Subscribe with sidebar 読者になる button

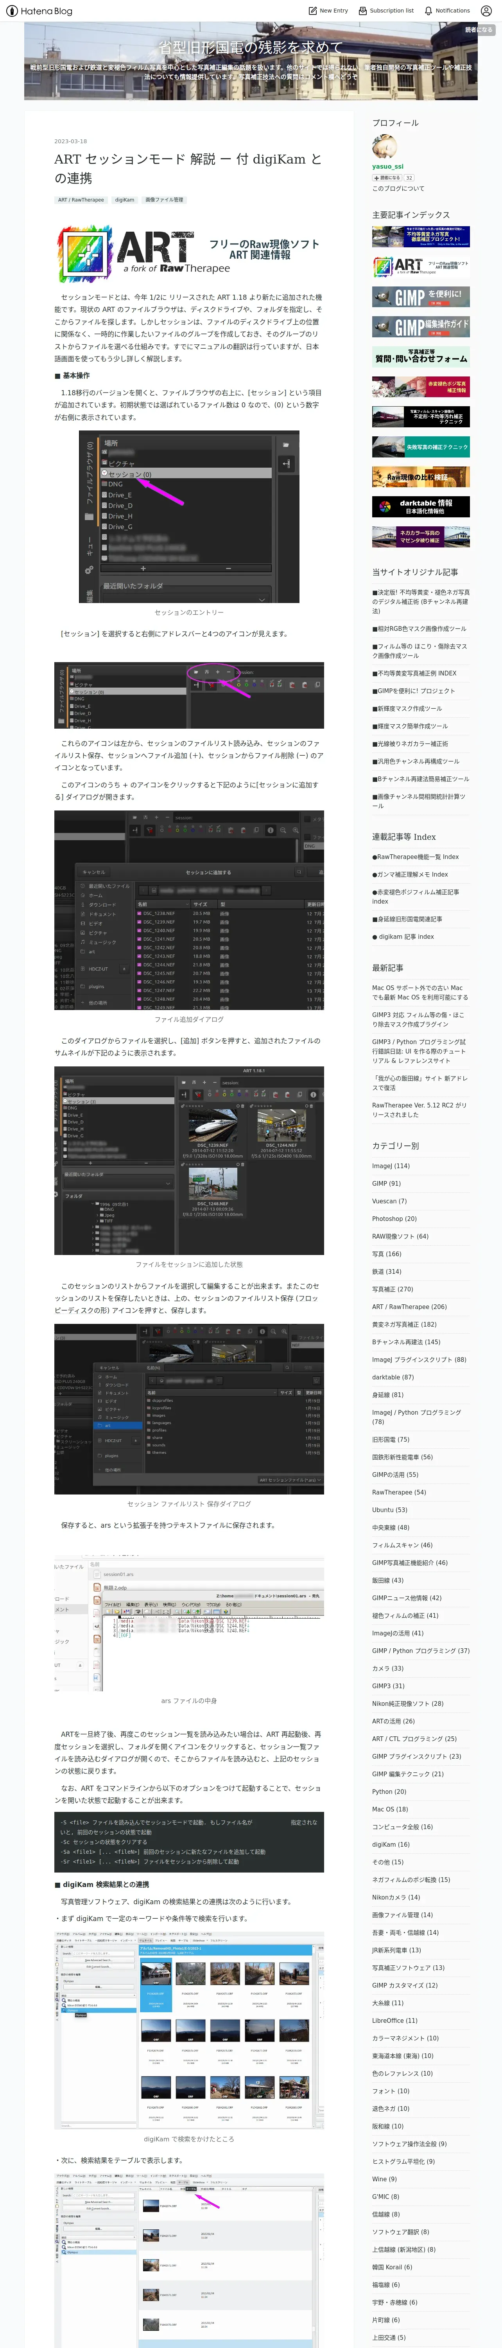386,178
